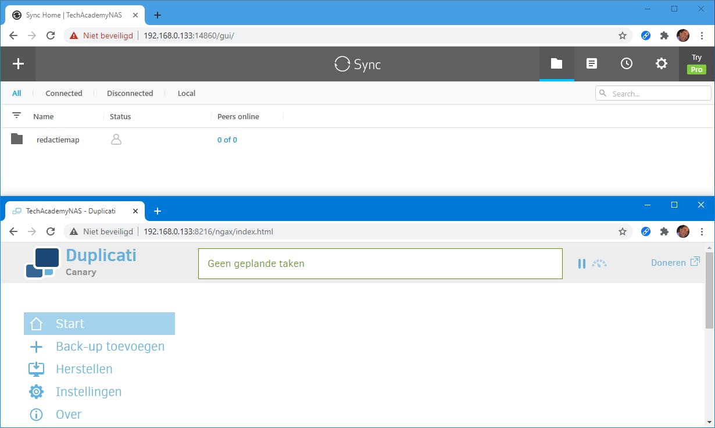The height and width of the screenshot is (428, 715).
Task: Open the profile avatar in the Duplicati window
Action: [683, 231]
